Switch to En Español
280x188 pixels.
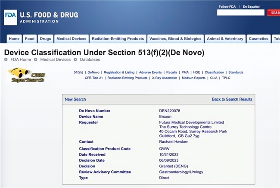point(251,6)
